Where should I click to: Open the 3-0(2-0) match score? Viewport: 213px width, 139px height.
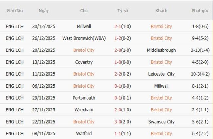(123, 122)
